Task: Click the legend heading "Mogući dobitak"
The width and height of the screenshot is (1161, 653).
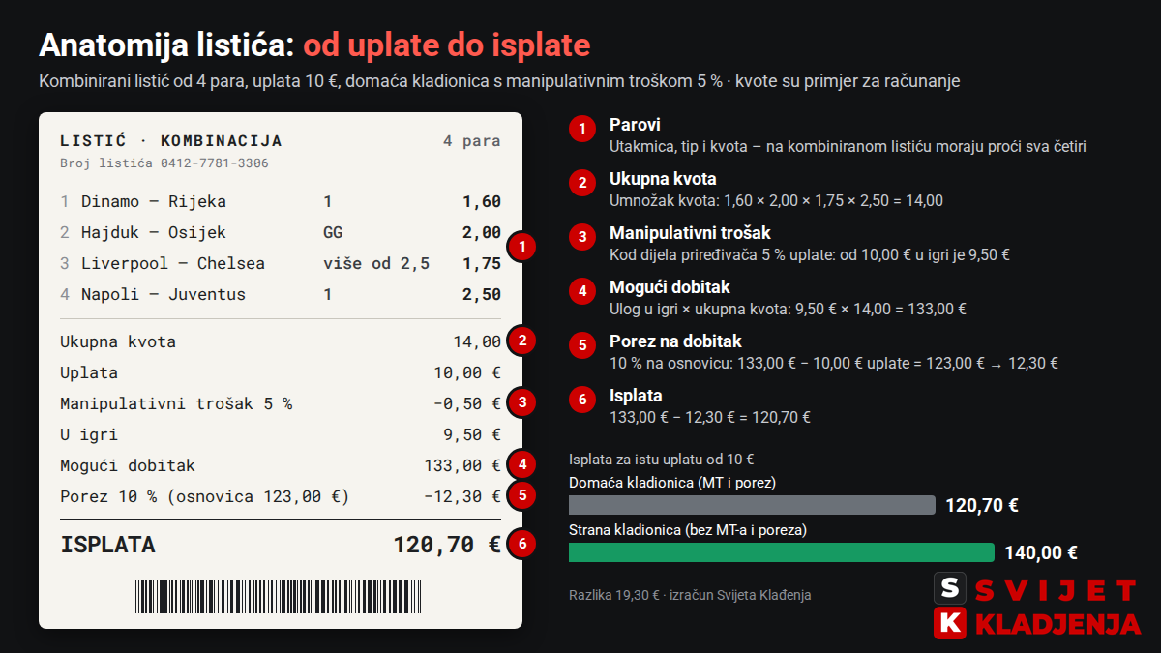Action: [x=670, y=287]
